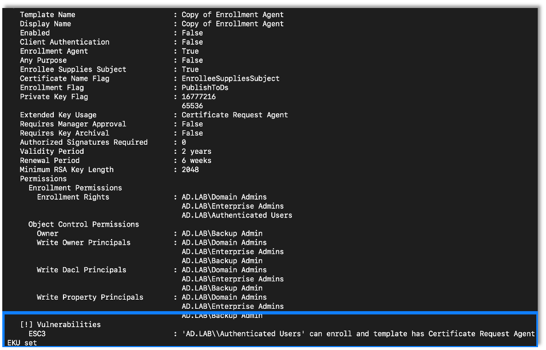Click the Validity Period 2 years value
This screenshot has width=546, height=350.
coord(196,152)
